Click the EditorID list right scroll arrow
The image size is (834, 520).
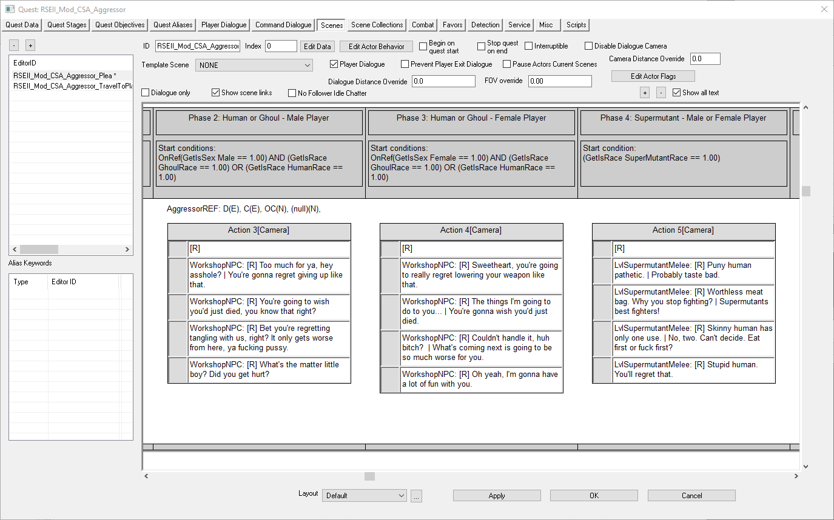pyautogui.click(x=127, y=249)
